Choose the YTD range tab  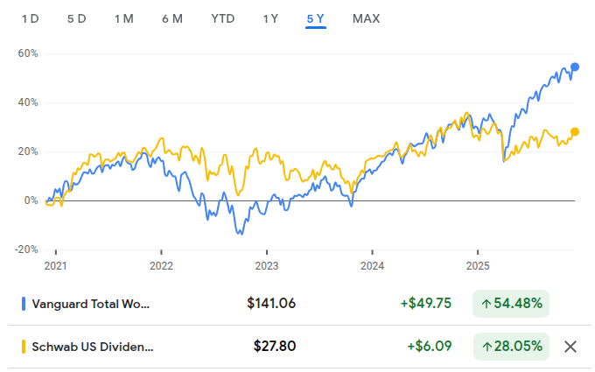[223, 18]
